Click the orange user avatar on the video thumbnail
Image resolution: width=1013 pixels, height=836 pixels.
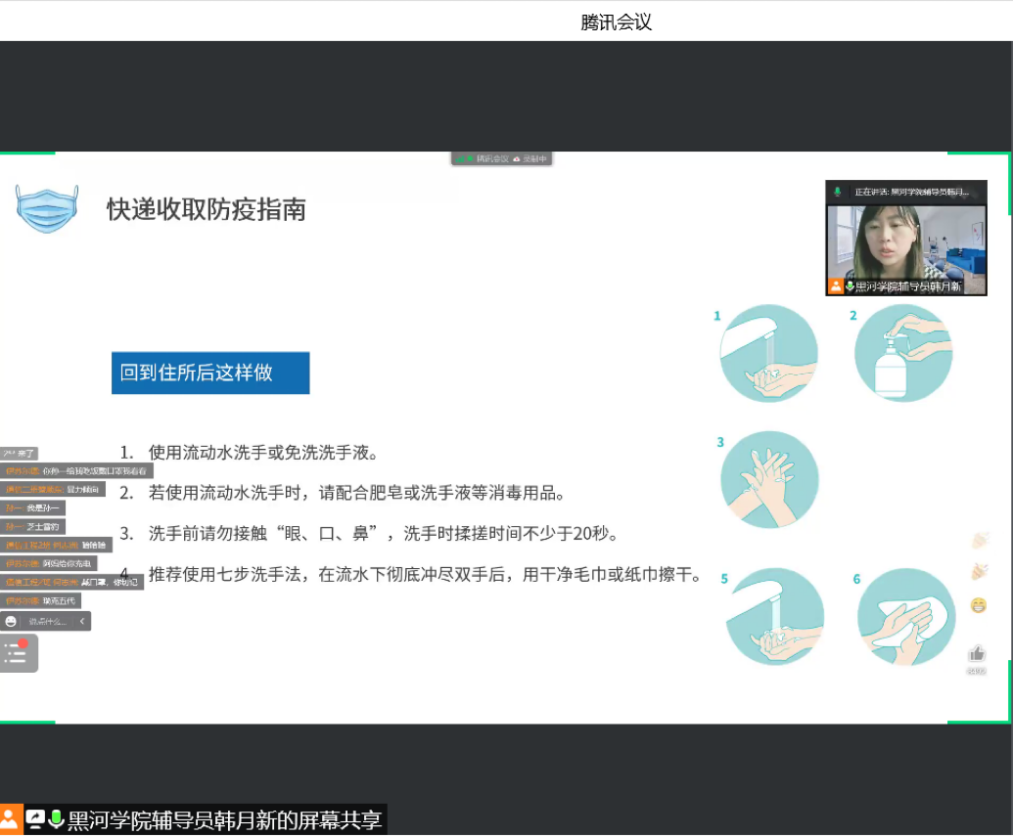836,286
